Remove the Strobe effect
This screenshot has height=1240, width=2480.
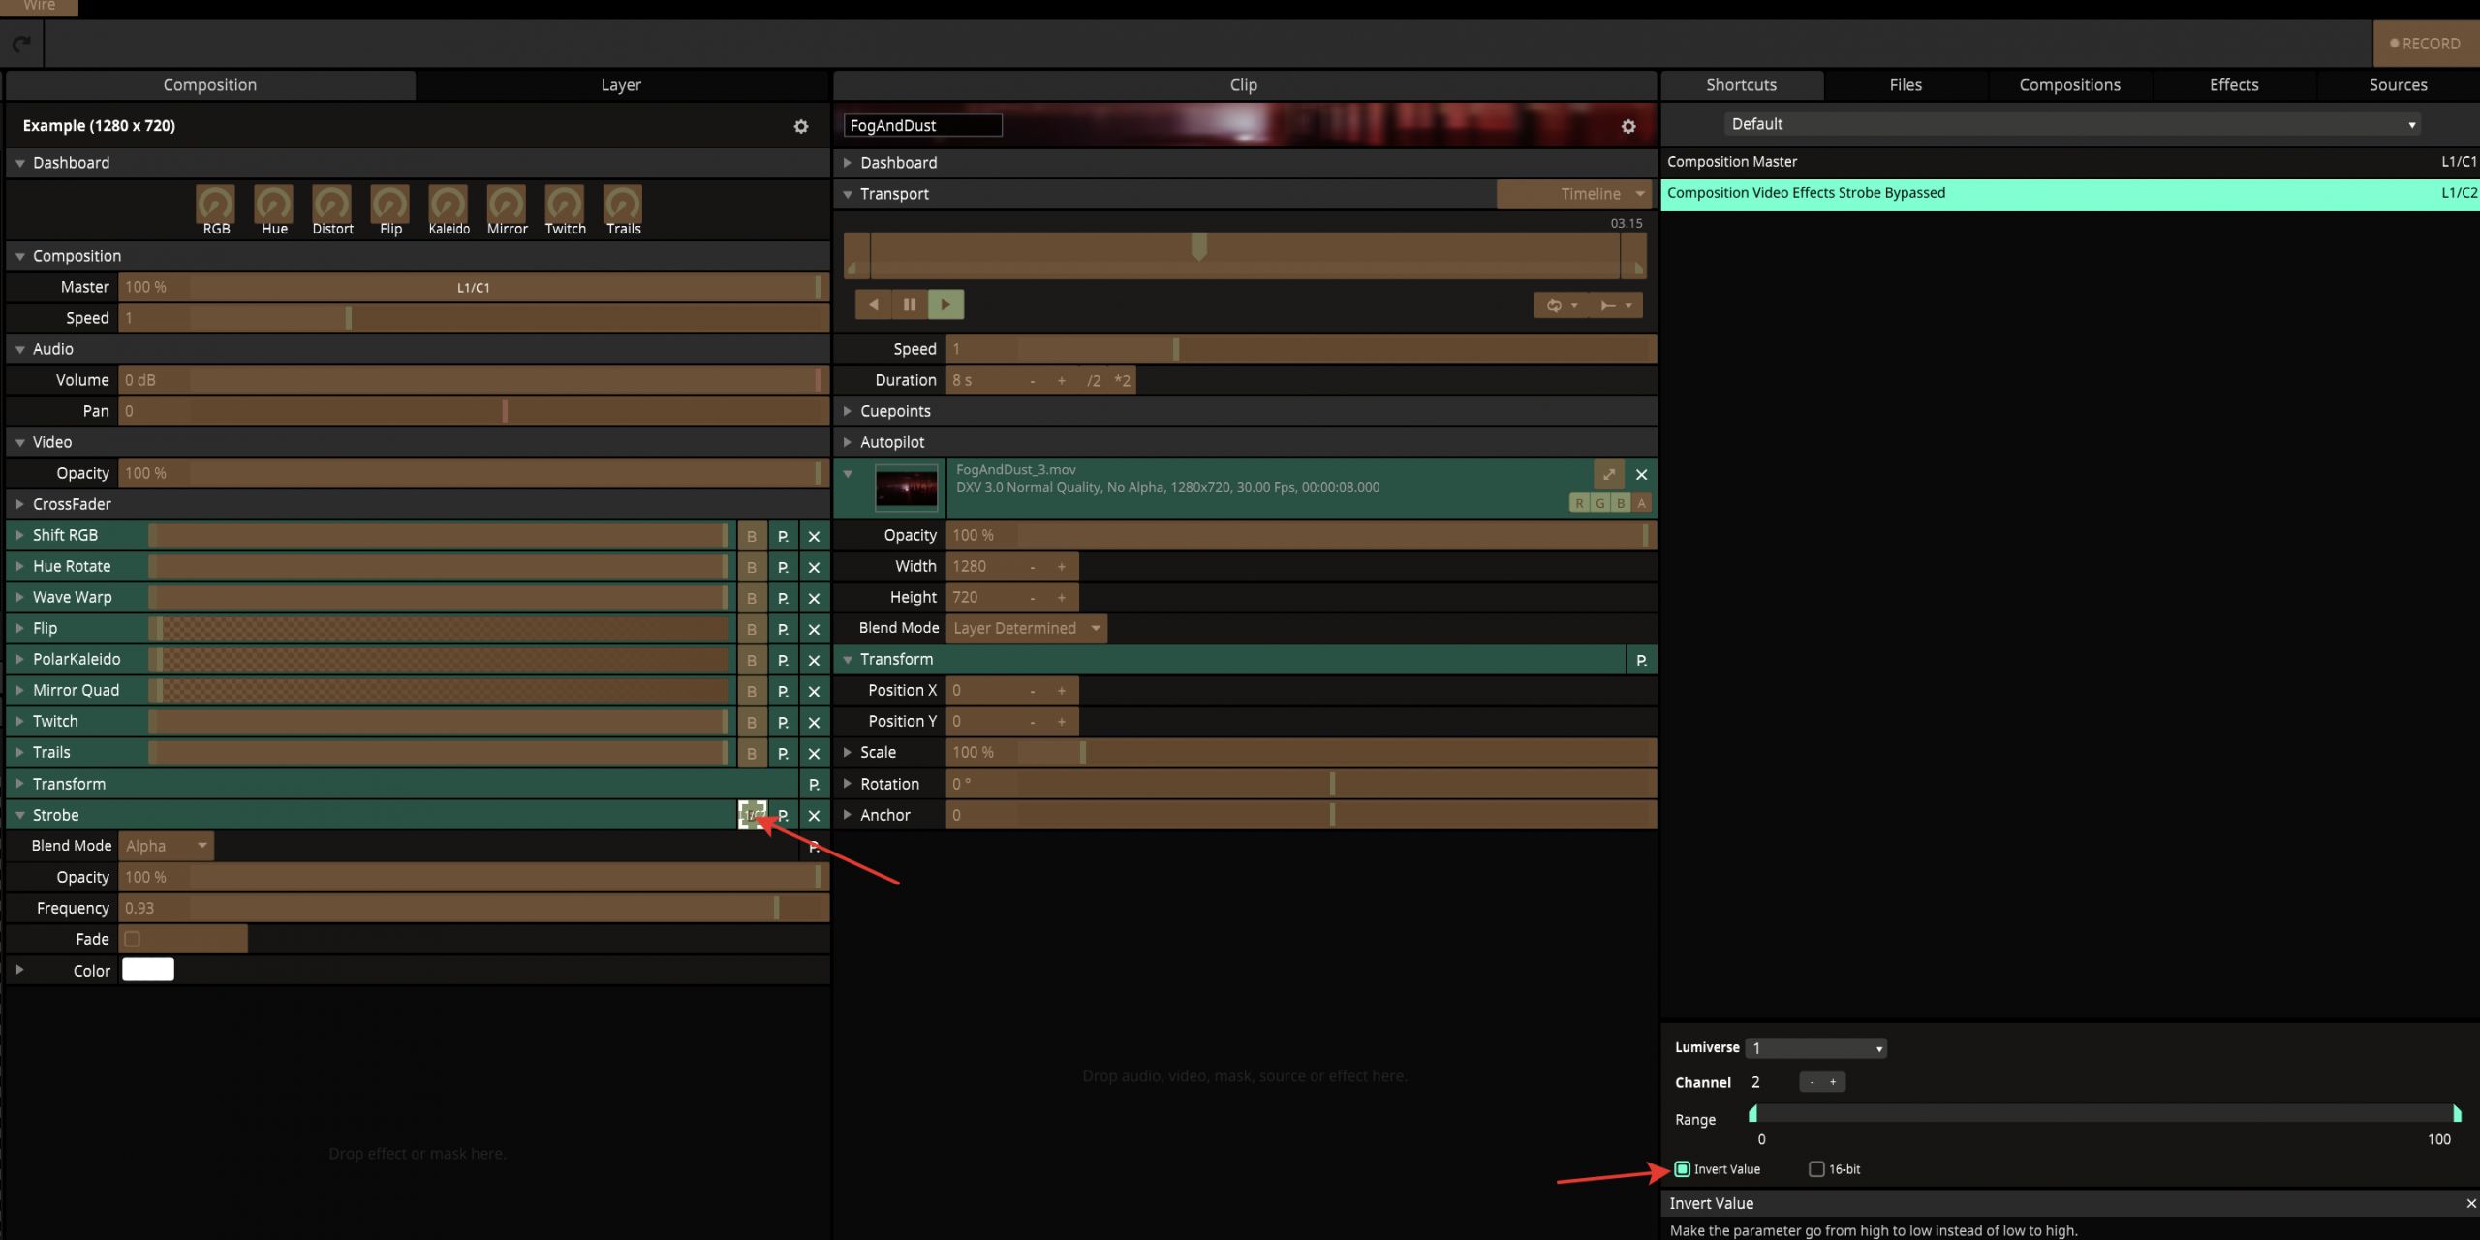tap(814, 816)
